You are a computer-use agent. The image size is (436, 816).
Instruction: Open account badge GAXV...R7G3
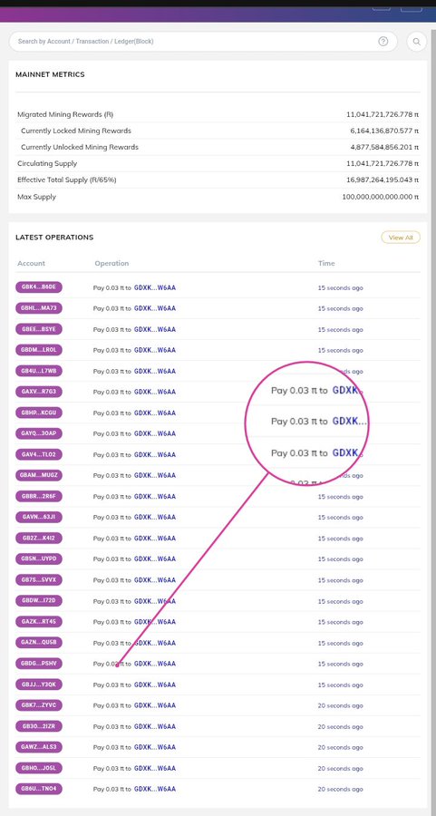tap(39, 392)
